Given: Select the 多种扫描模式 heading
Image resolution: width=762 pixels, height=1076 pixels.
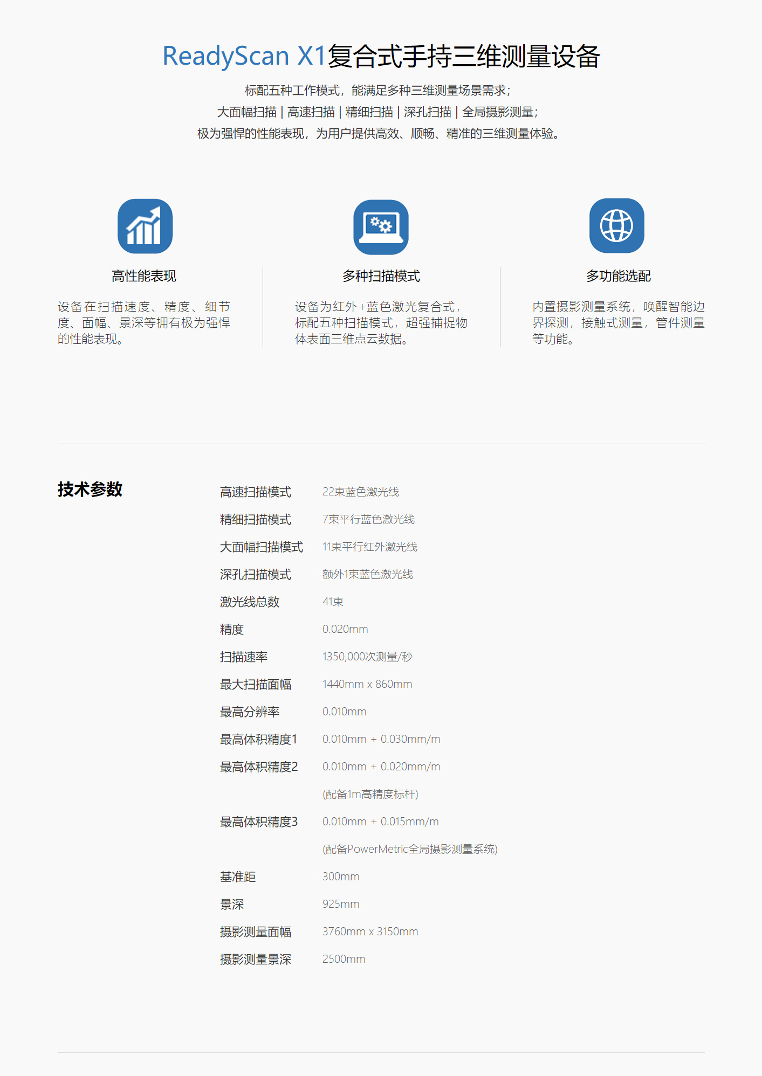Looking at the screenshot, I should [381, 276].
